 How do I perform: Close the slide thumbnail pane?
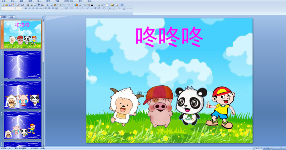43,17
